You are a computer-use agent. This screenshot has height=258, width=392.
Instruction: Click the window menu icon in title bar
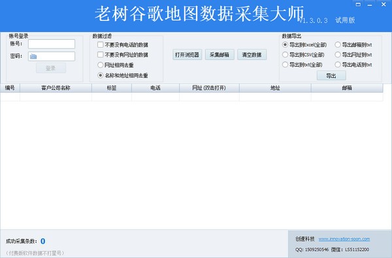[358, 5]
